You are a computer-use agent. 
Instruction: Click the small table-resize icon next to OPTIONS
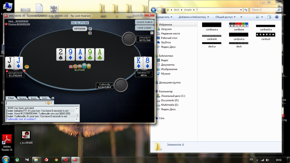click(90, 29)
